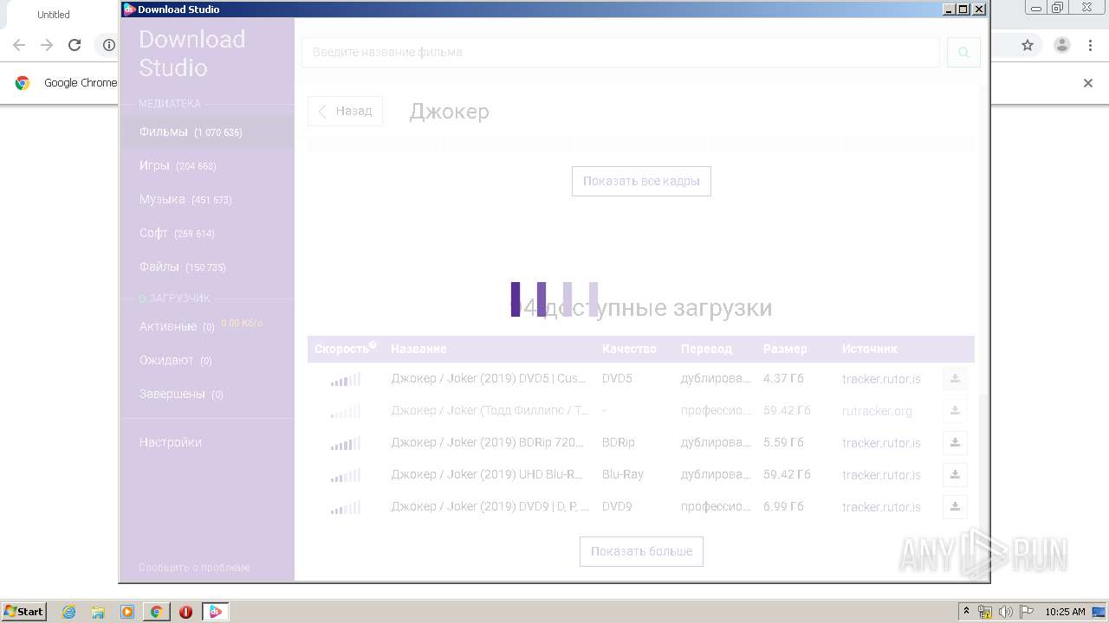Image resolution: width=1109 pixels, height=623 pixels.
Task: Click the search magnifier button
Action: (x=963, y=52)
